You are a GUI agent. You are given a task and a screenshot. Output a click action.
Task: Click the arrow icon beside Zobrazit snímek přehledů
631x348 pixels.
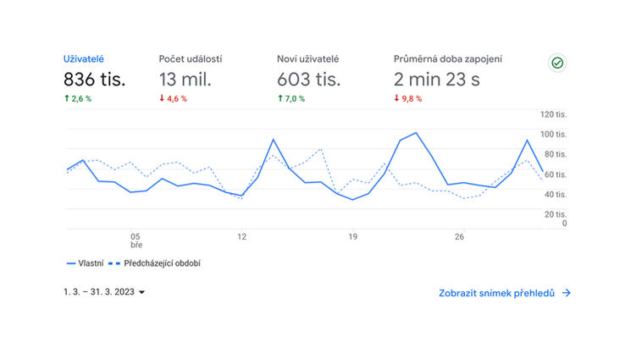coord(567,293)
